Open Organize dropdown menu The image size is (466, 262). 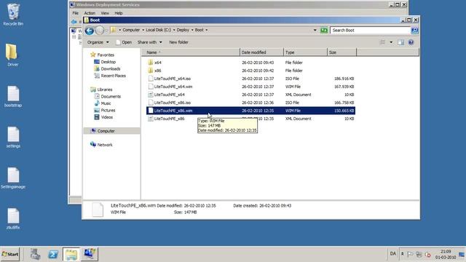[x=98, y=42]
